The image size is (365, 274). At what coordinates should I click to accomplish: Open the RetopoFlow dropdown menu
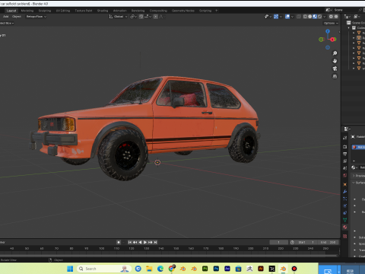36,17
